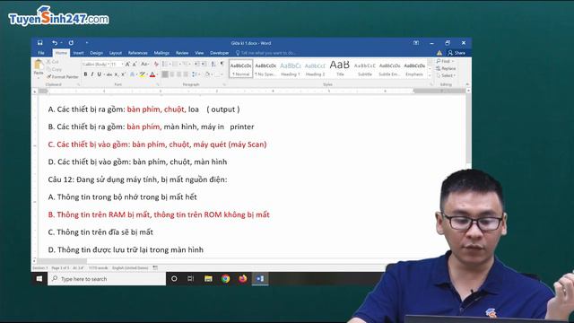Image resolution: width=574 pixels, height=323 pixels.
Task: Open the Customize Quick Access Toolbar arrow
Action: 87,43
